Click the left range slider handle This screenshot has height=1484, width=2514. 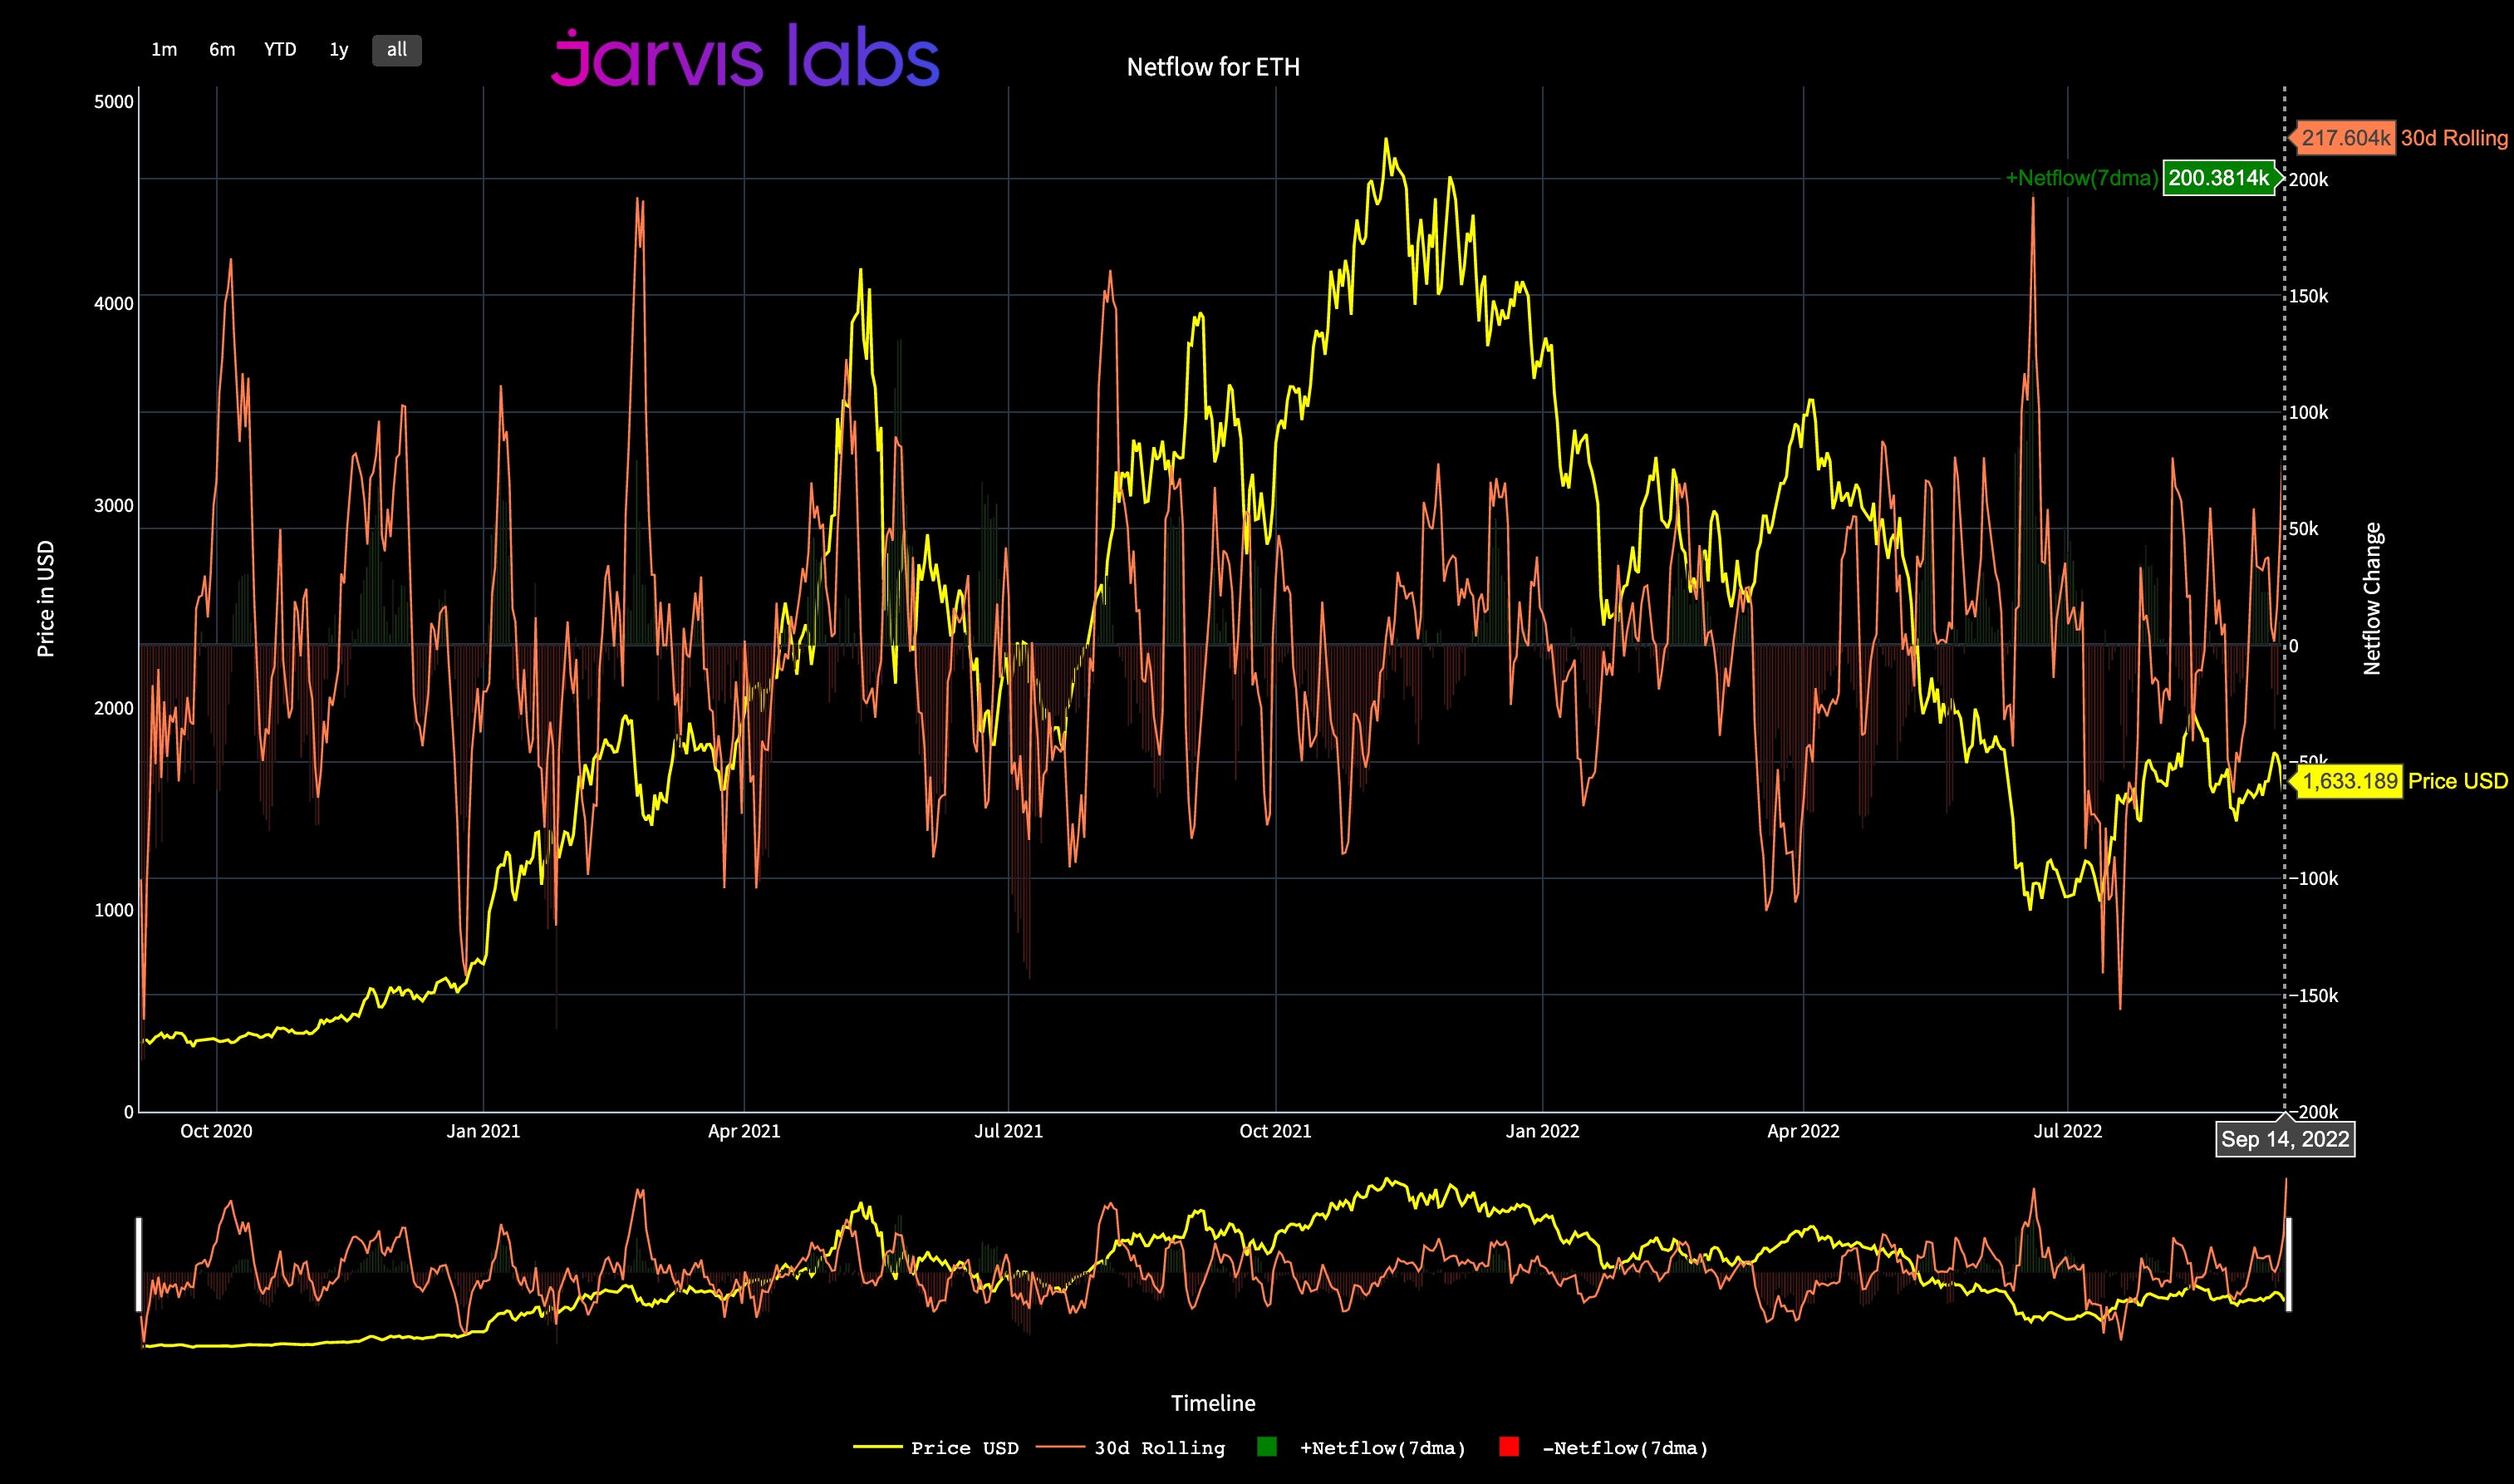(x=139, y=1264)
